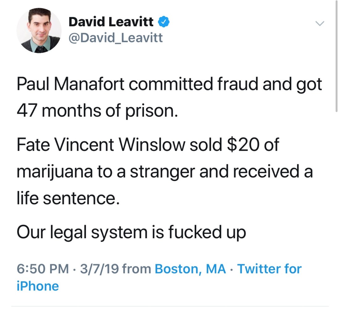
Task: Click the word "marijuana" in the tweet
Action: [54, 172]
